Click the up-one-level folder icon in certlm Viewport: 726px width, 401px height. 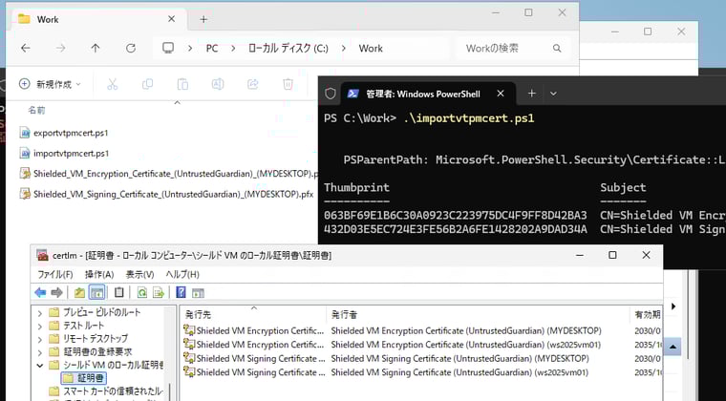click(79, 292)
